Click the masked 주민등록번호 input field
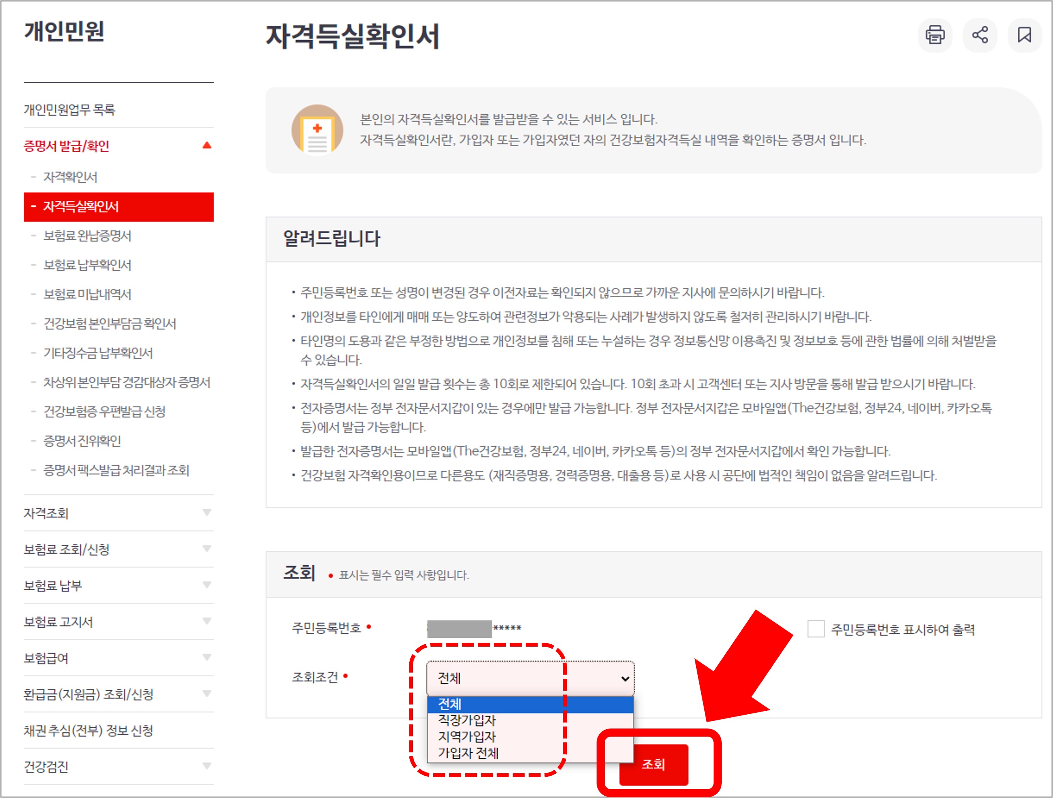Image resolution: width=1053 pixels, height=798 pixels. coord(474,629)
